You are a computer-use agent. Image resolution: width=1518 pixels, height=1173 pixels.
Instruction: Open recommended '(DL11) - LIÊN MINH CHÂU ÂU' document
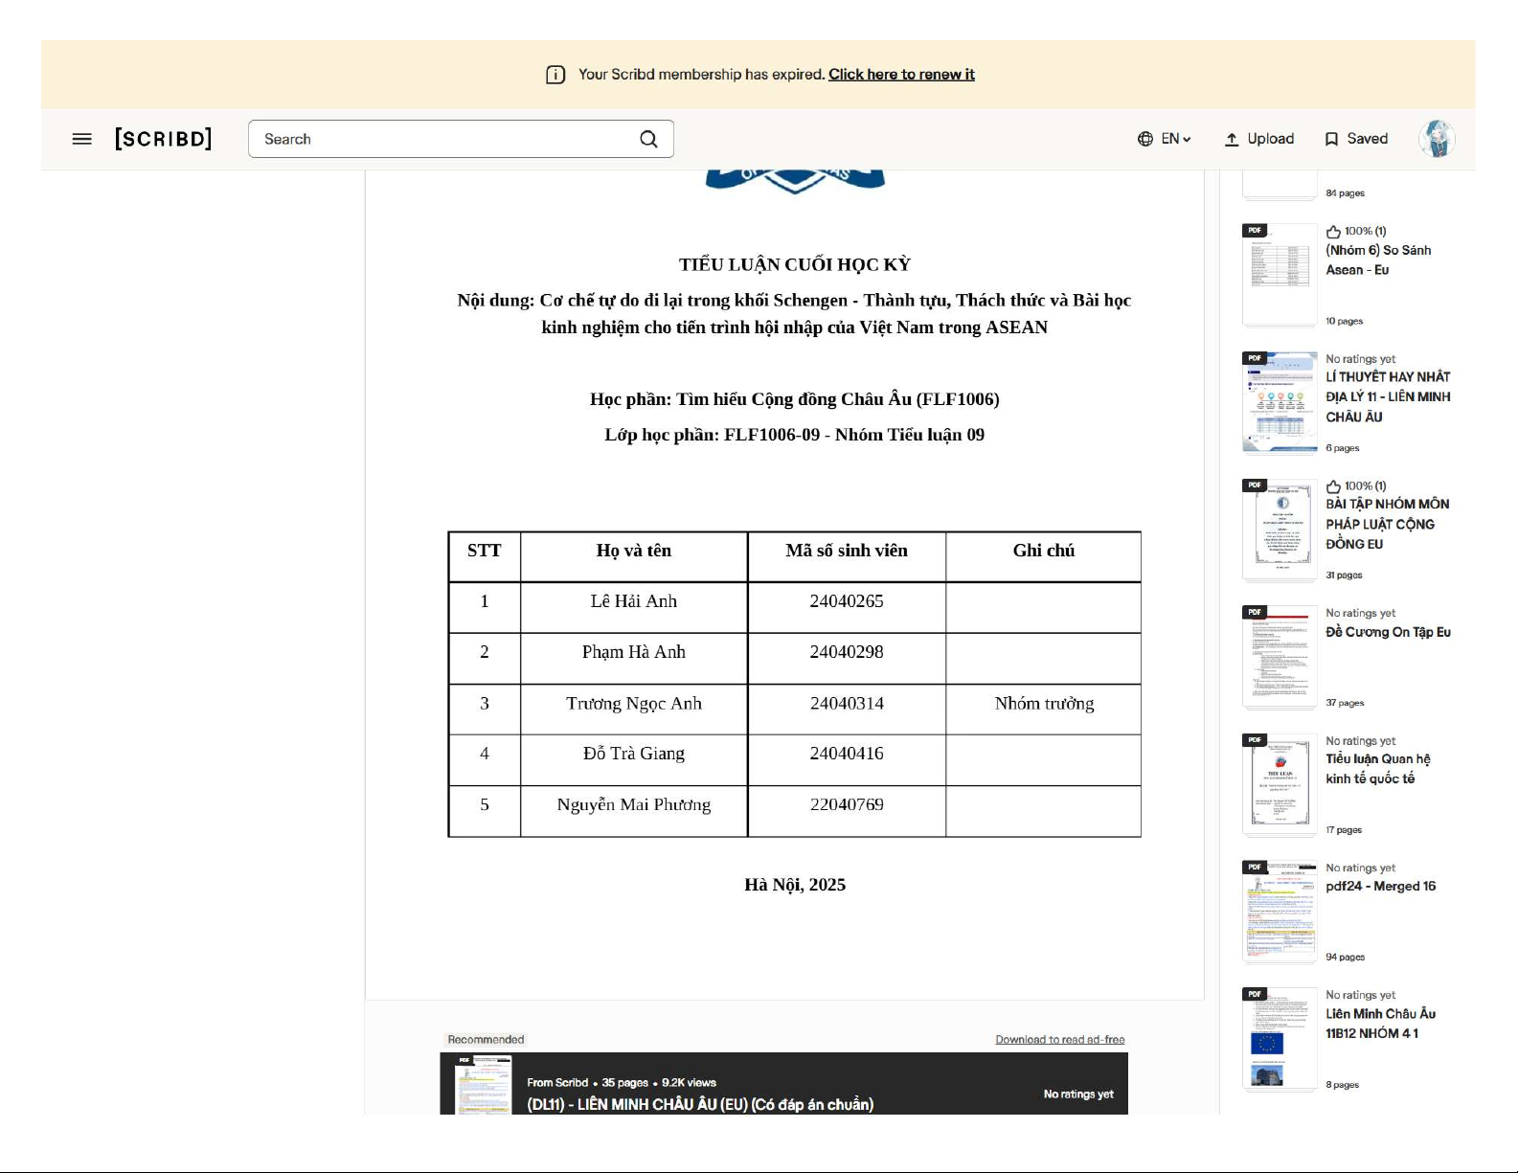coord(699,1104)
